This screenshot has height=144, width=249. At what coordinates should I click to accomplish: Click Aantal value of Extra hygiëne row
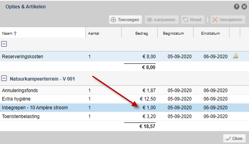(x=89, y=99)
